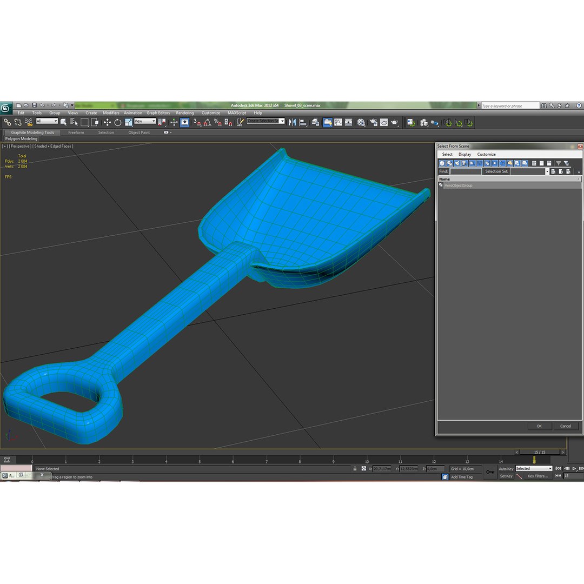Choose Rectangular Selection Region tool
Viewport: 584px width, 584px height.
pyautogui.click(x=84, y=122)
